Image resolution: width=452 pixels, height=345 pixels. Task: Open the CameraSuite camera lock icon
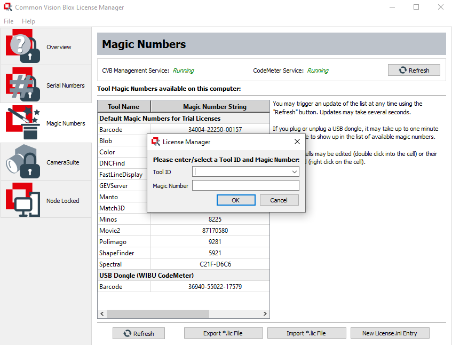coord(23,162)
